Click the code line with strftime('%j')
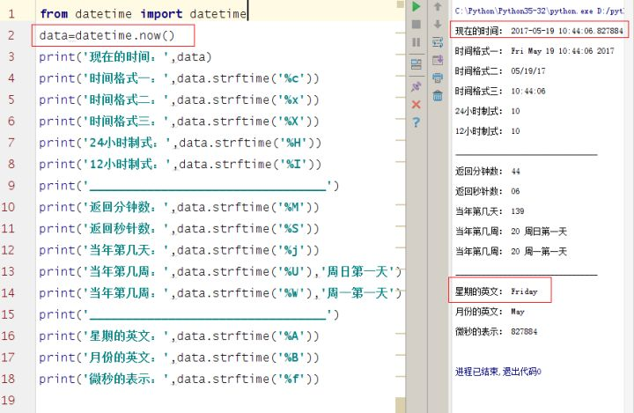634x413 pixels. click(179, 250)
